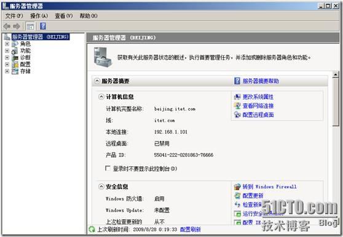The width and height of the screenshot is (343, 237).
Task: Click the vertical scrollbar up arrow
Action: 336,74
